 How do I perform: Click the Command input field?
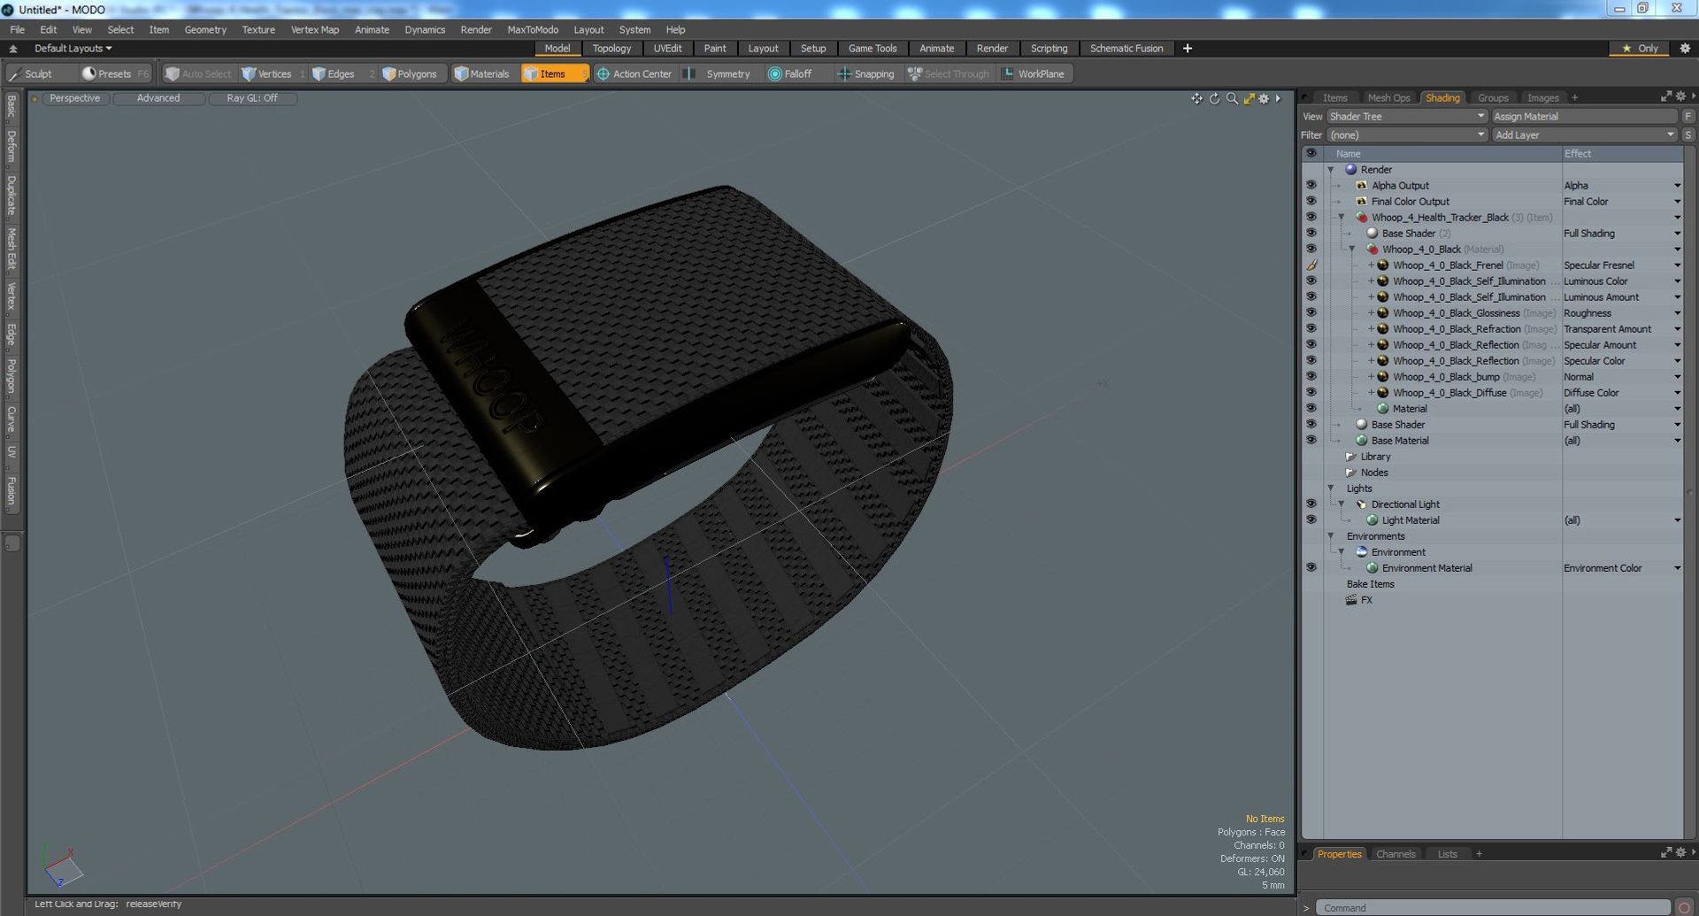point(1494,908)
